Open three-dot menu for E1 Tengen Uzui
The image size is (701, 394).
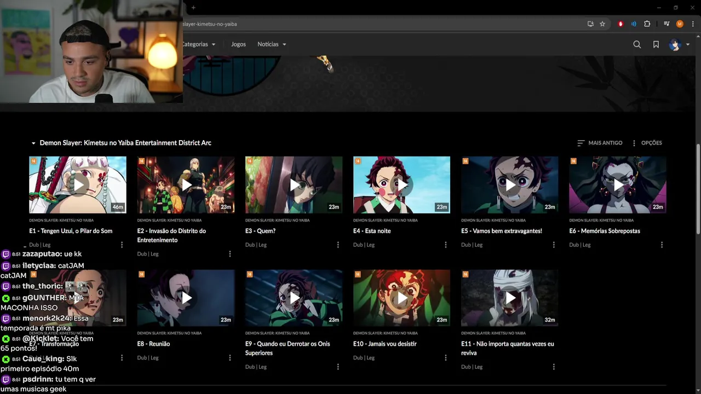point(122,245)
